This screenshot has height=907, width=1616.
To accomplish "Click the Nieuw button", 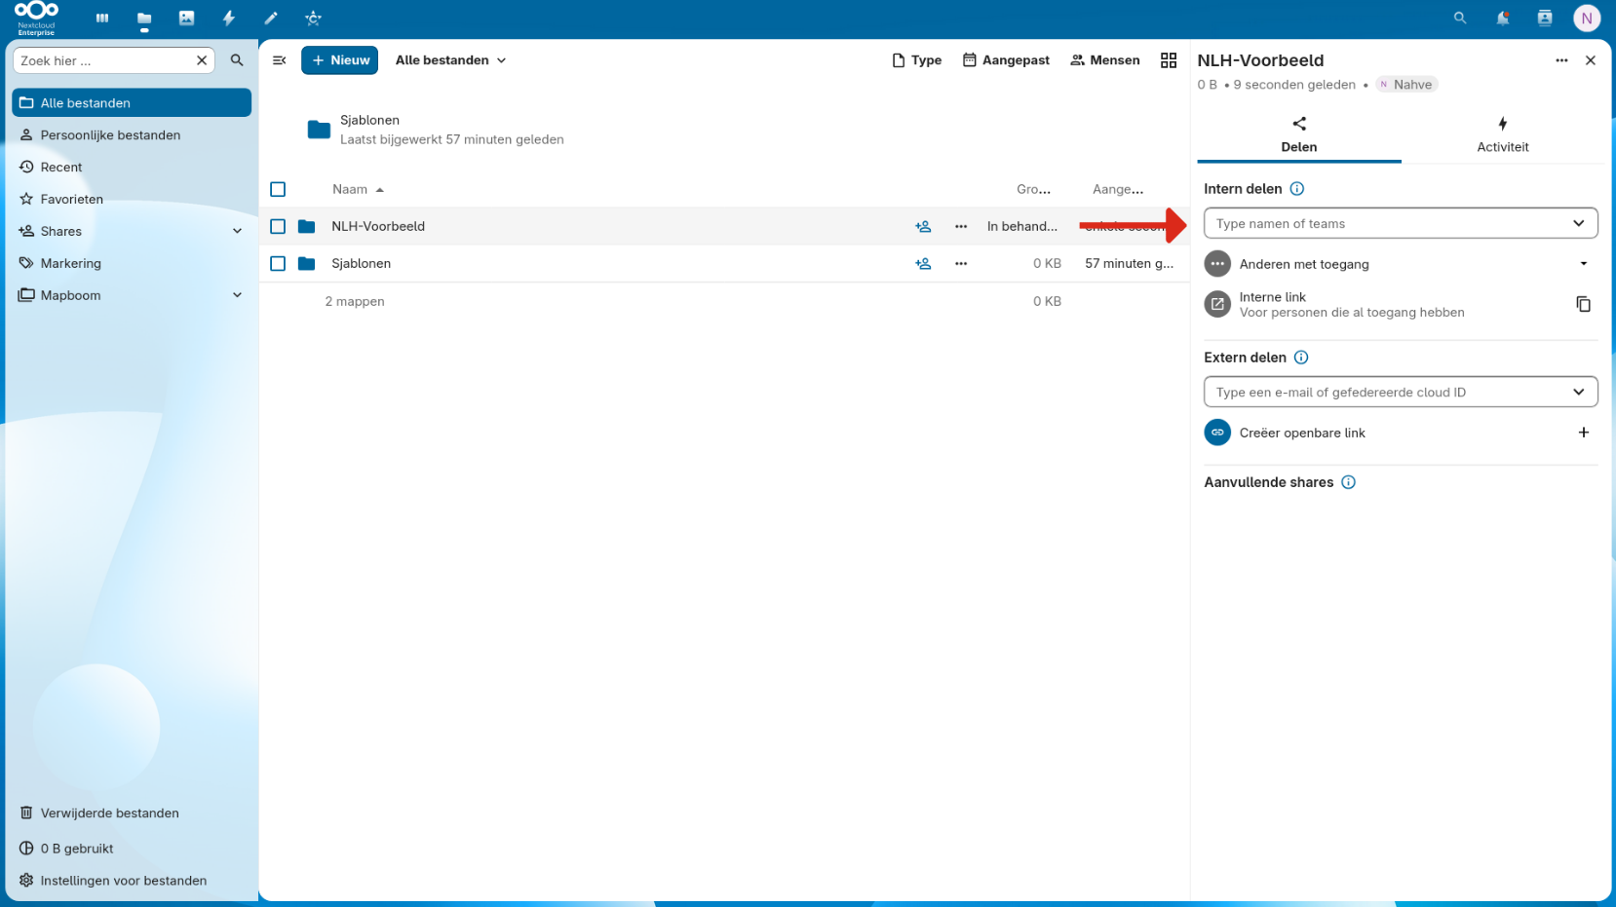I will click(x=339, y=60).
